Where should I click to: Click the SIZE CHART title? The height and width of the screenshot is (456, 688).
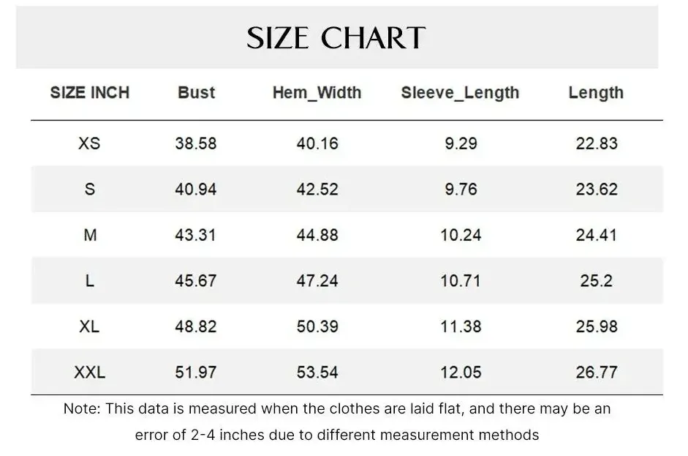[336, 38]
